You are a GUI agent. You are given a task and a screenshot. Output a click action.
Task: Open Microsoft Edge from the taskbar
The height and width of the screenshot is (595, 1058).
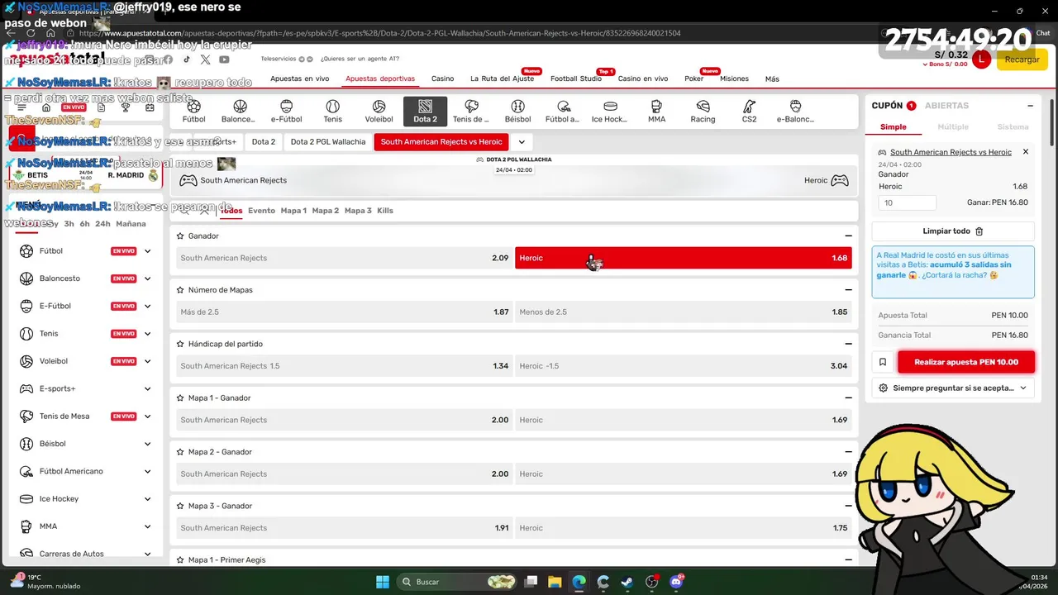point(579,582)
